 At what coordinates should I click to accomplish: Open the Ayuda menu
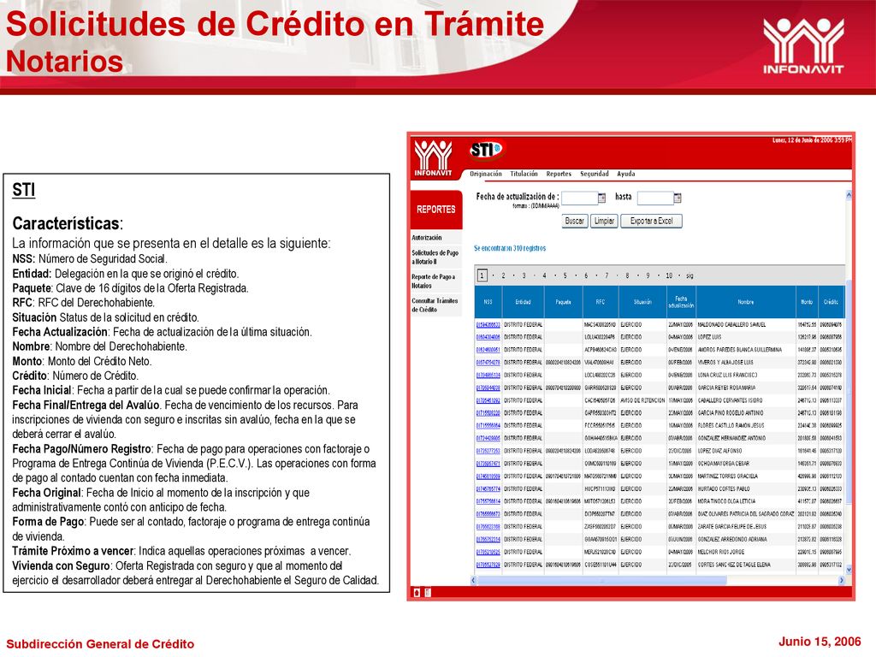coord(625,174)
